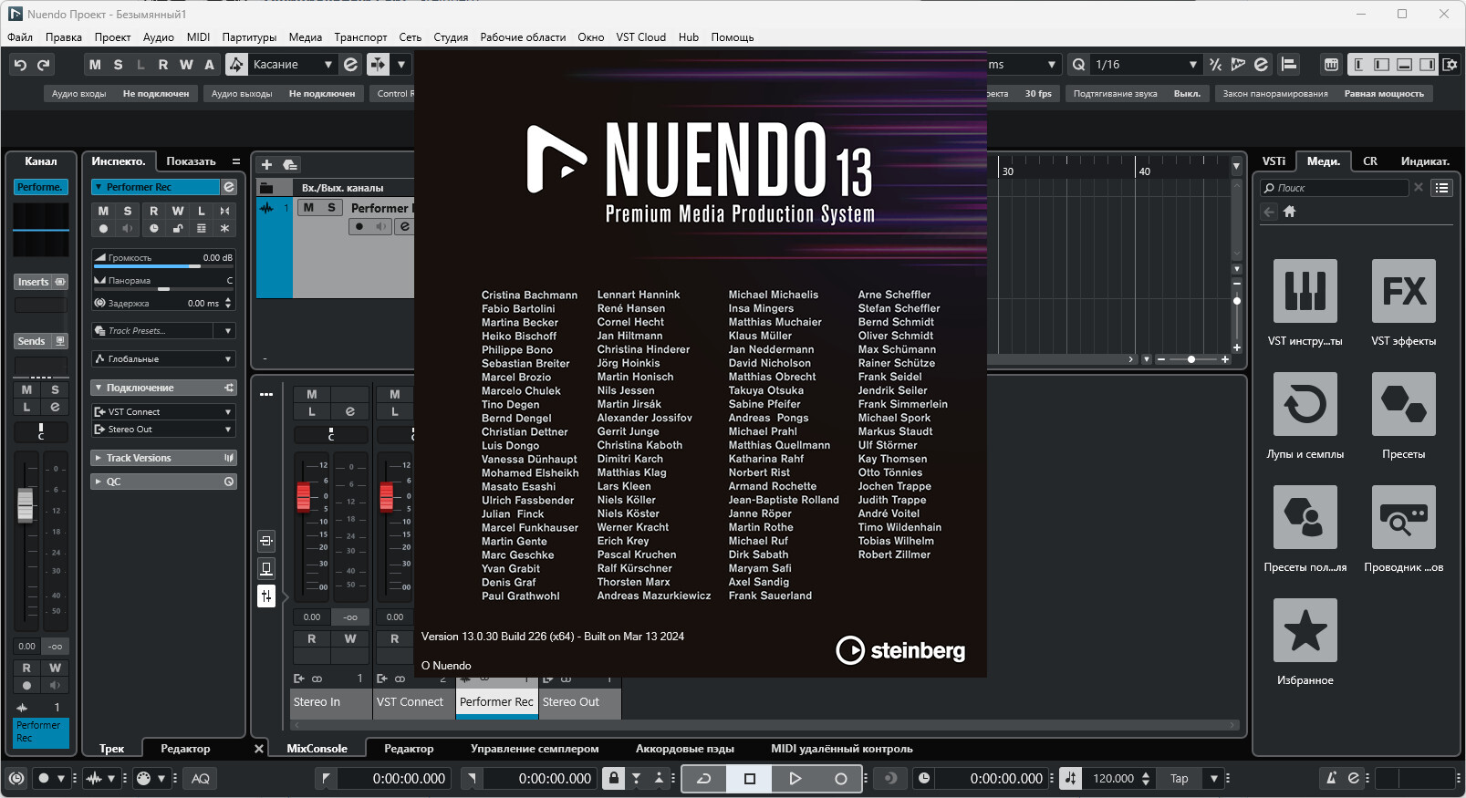Click the AQ audio quantize button

pos(201,779)
